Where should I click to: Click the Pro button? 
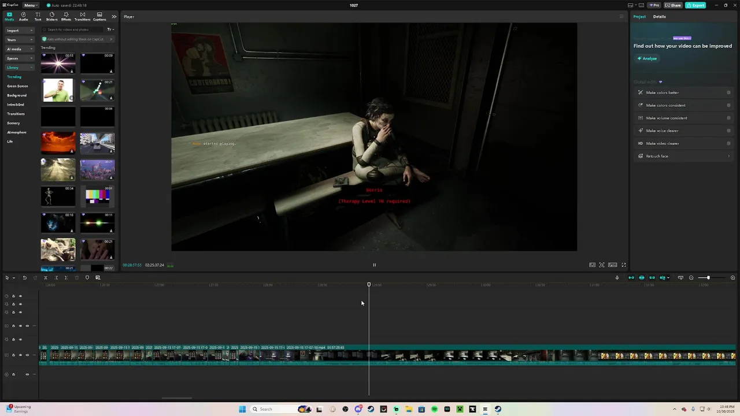(654, 5)
